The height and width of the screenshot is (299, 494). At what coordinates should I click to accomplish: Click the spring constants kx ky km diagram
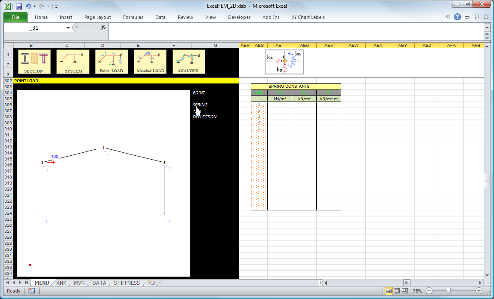point(284,62)
